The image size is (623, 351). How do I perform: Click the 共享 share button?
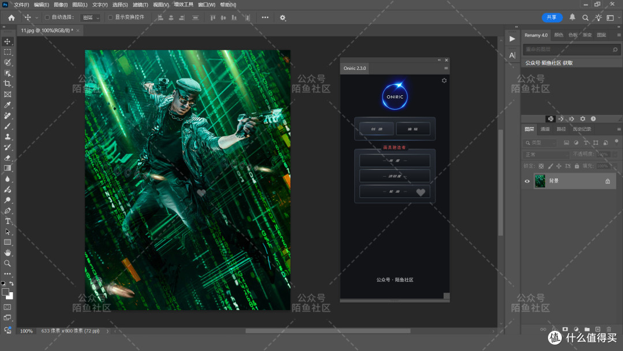point(552,17)
